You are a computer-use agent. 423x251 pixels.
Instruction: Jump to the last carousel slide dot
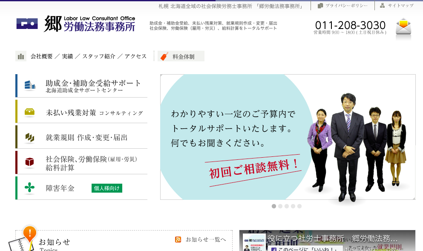(x=299, y=206)
